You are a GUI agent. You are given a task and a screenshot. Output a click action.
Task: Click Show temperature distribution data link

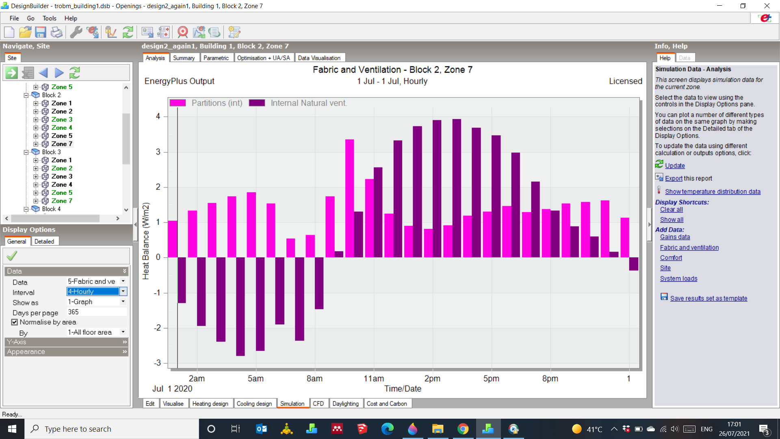point(713,191)
